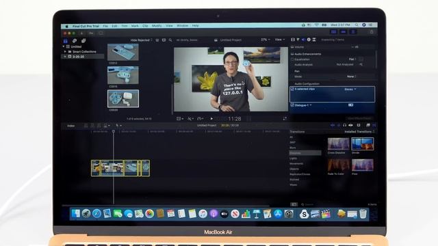Select the Dissolves transitions category

tap(305, 153)
